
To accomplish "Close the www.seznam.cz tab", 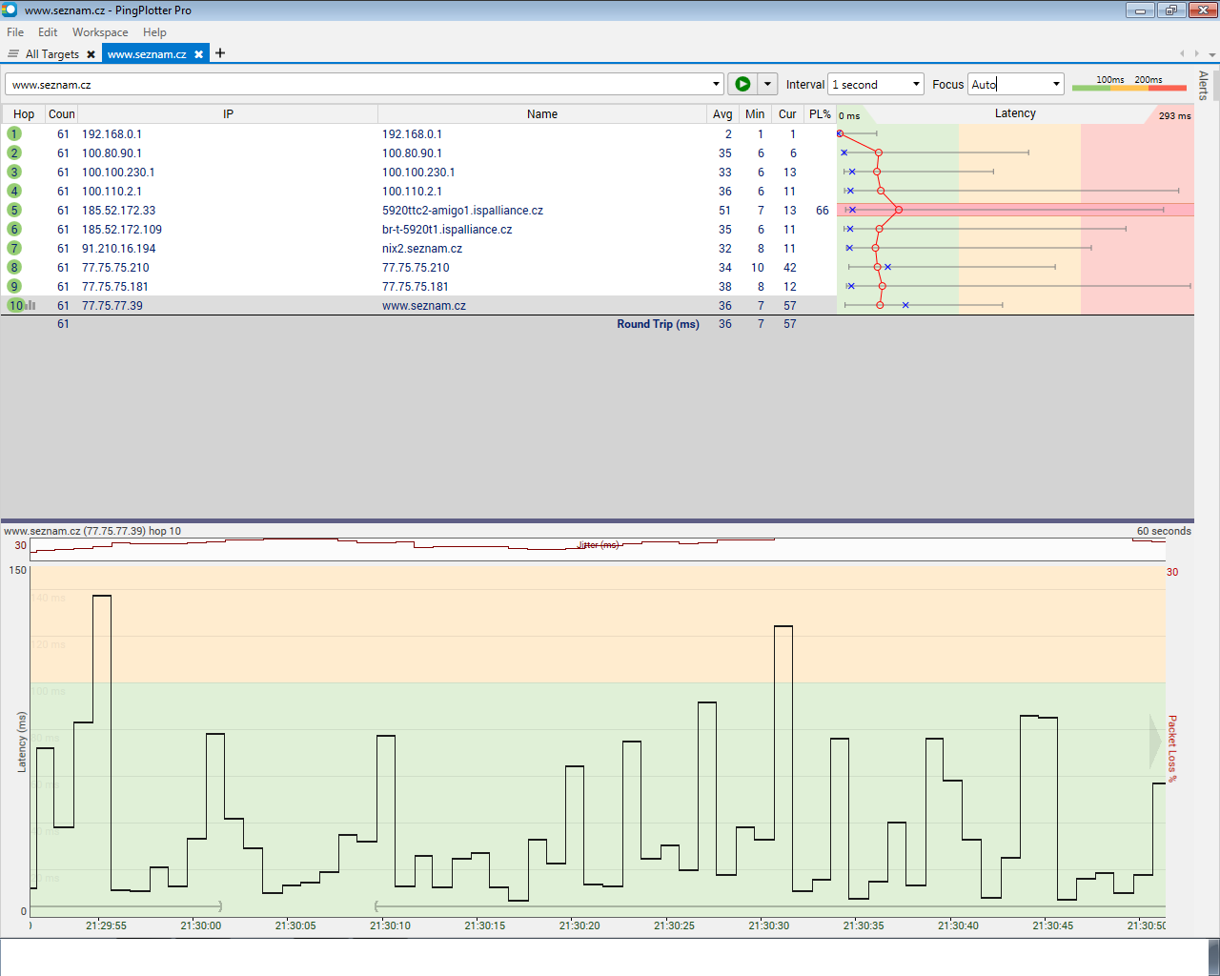I will pos(198,54).
